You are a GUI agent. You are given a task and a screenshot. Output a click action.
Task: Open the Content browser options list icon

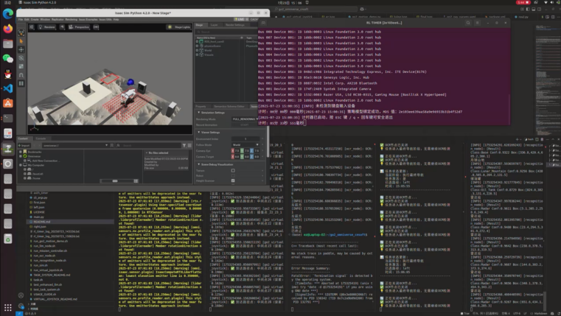[x=189, y=146]
